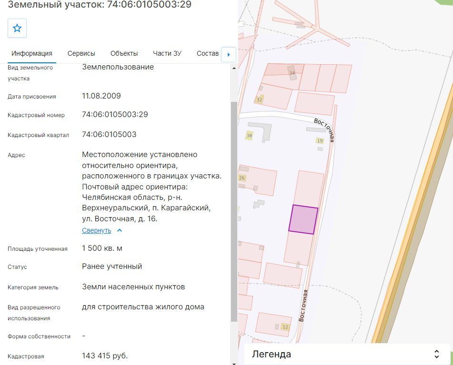Screen dimensions: 453x365
Task: Switch to the Сервисы tab
Action: [x=81, y=53]
